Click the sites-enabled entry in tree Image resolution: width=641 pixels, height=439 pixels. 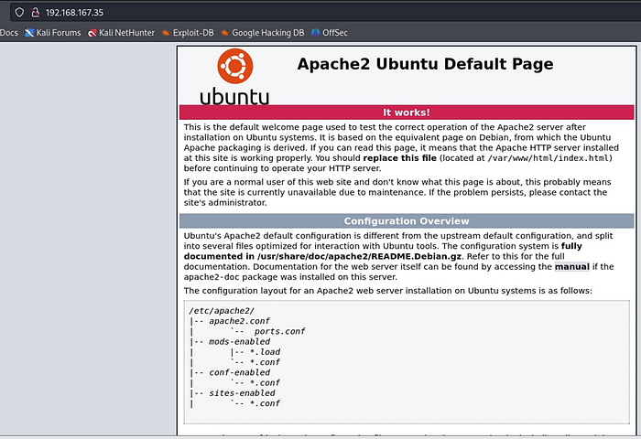click(242, 393)
